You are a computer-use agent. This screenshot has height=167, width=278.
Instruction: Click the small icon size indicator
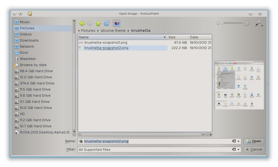click(x=218, y=23)
